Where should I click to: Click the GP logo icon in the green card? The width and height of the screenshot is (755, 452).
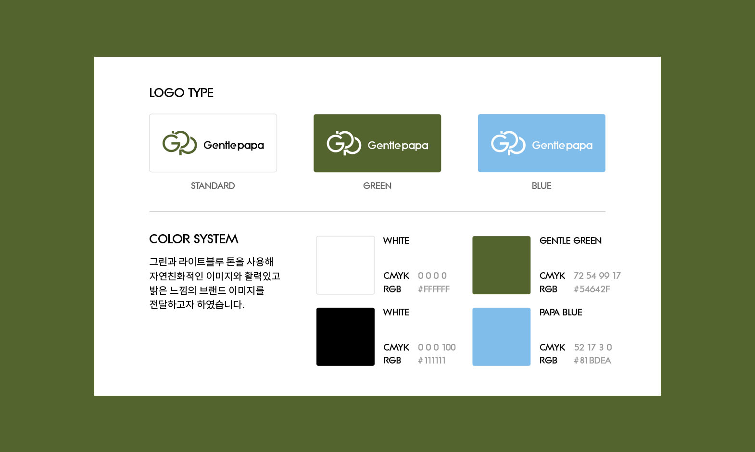[344, 143]
